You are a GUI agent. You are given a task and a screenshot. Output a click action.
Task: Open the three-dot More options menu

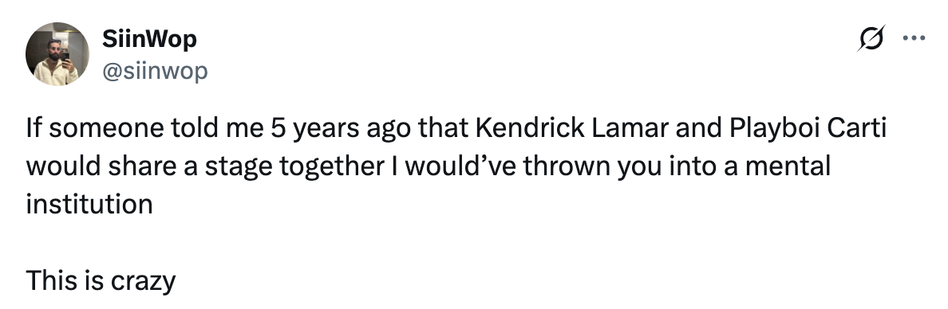pos(914,38)
